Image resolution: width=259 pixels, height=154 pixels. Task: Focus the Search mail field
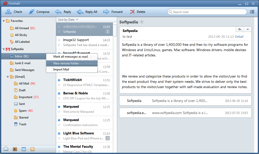[207, 12]
